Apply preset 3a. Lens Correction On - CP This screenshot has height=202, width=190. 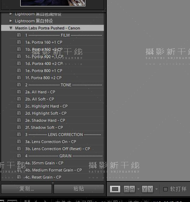click(51, 142)
